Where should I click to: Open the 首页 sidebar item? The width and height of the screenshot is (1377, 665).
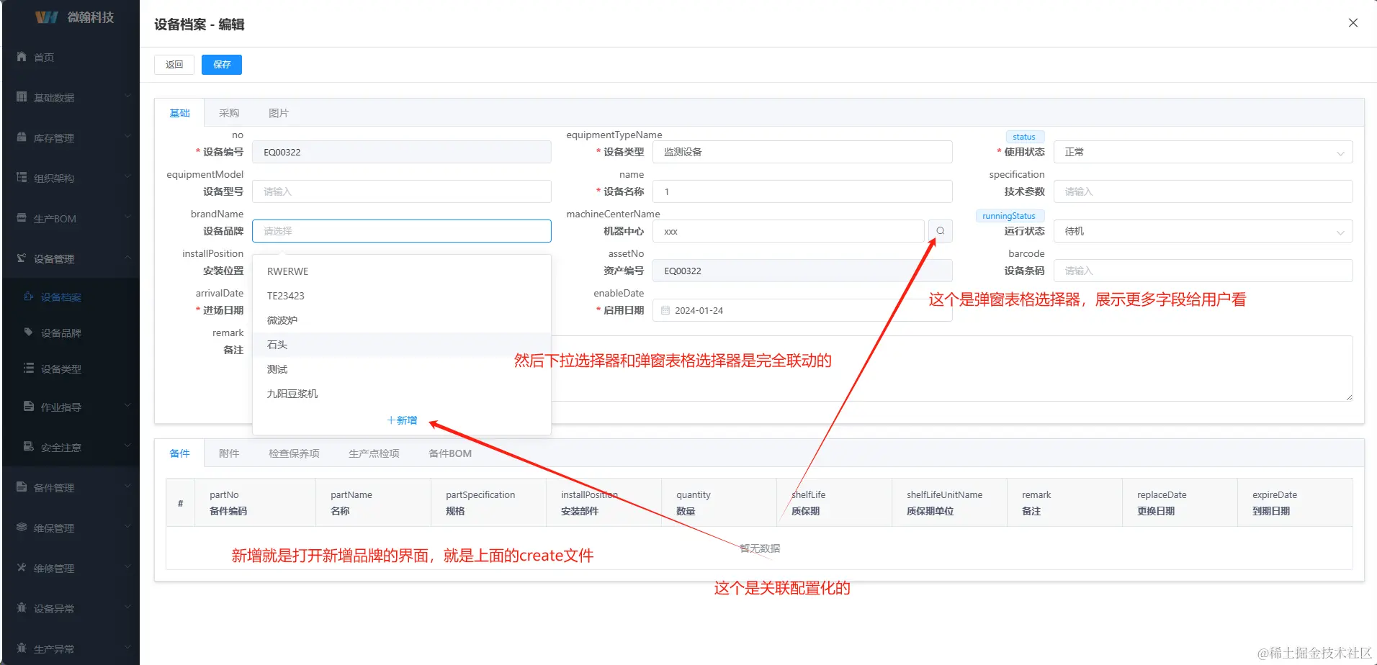pyautogui.click(x=70, y=57)
